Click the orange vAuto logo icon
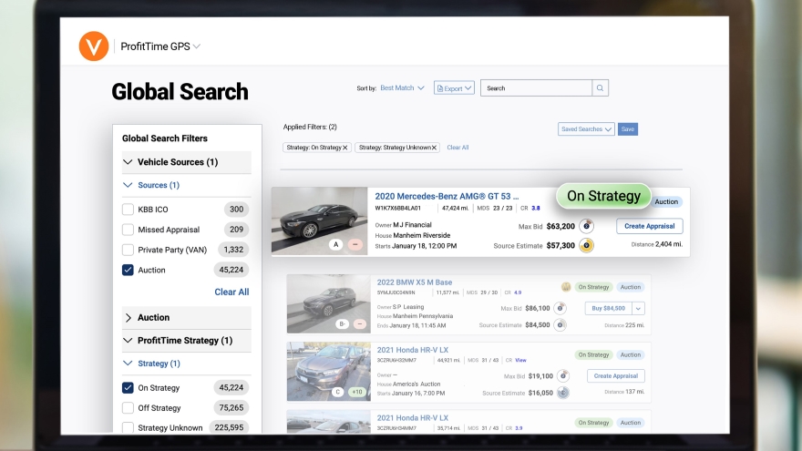Screen dimensions: 802x451 click(93, 46)
